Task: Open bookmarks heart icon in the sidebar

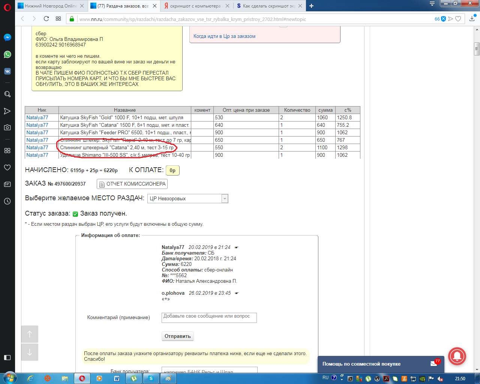Action: click(x=7, y=167)
